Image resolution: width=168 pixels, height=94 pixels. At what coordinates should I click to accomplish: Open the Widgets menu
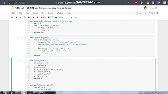tap(60, 13)
